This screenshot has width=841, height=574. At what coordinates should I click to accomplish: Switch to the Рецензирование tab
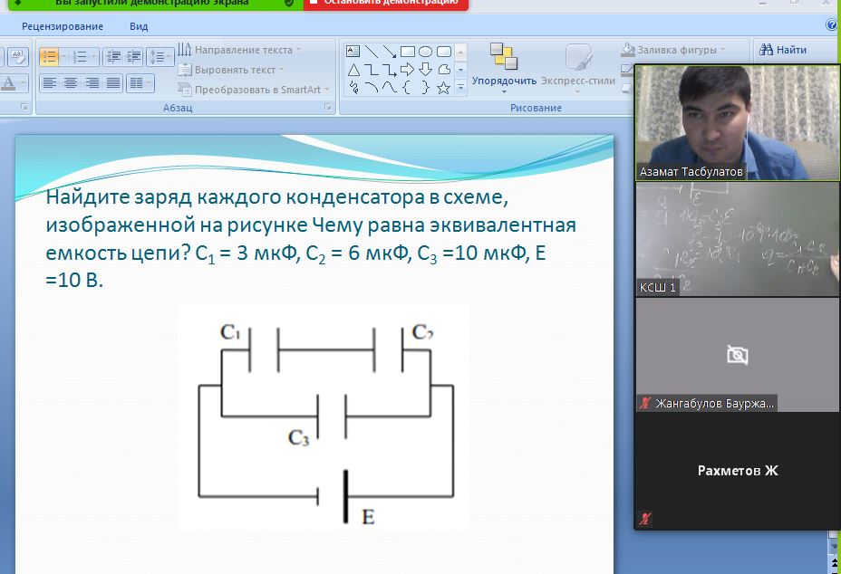coord(63,26)
